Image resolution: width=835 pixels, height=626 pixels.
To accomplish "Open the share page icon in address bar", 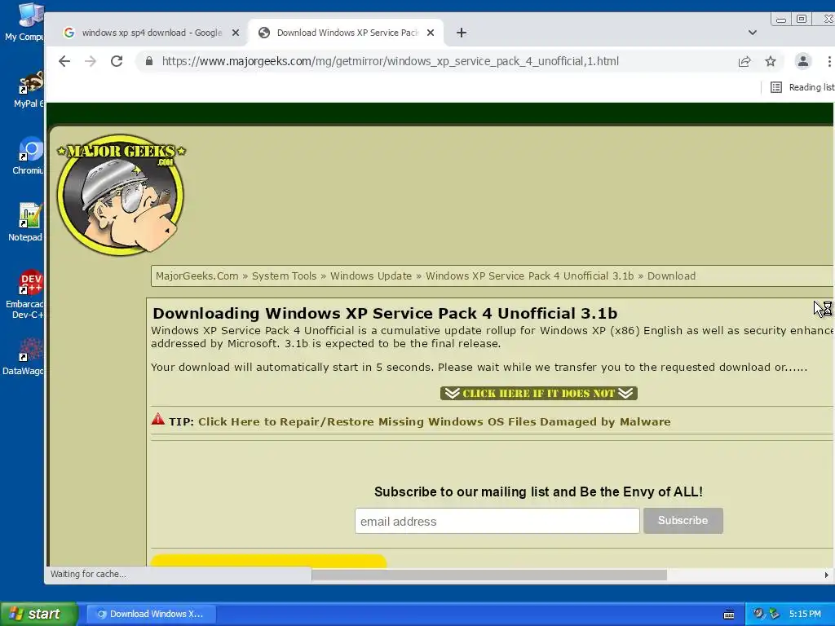I will pos(744,61).
